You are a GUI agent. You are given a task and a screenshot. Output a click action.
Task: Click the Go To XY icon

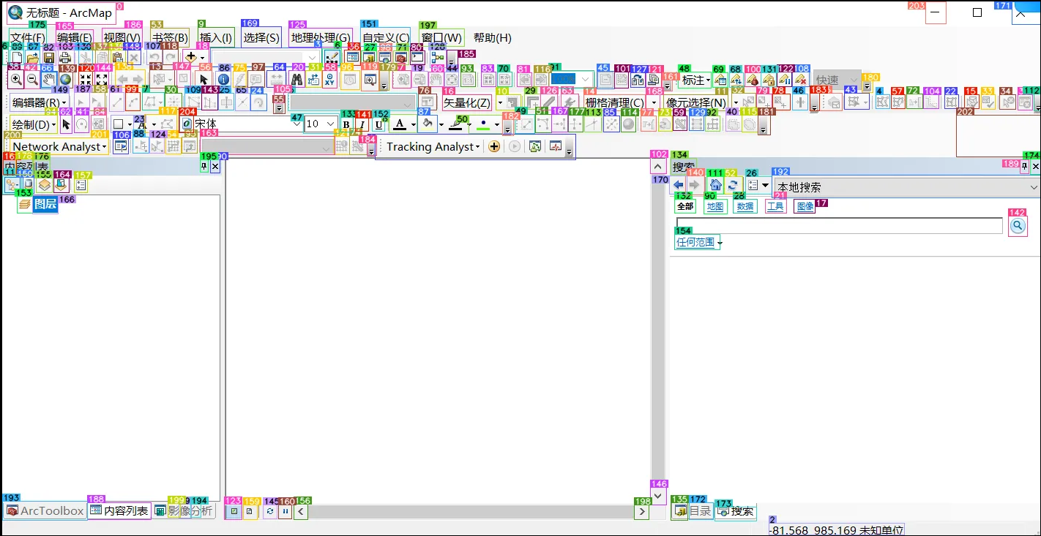click(x=329, y=80)
